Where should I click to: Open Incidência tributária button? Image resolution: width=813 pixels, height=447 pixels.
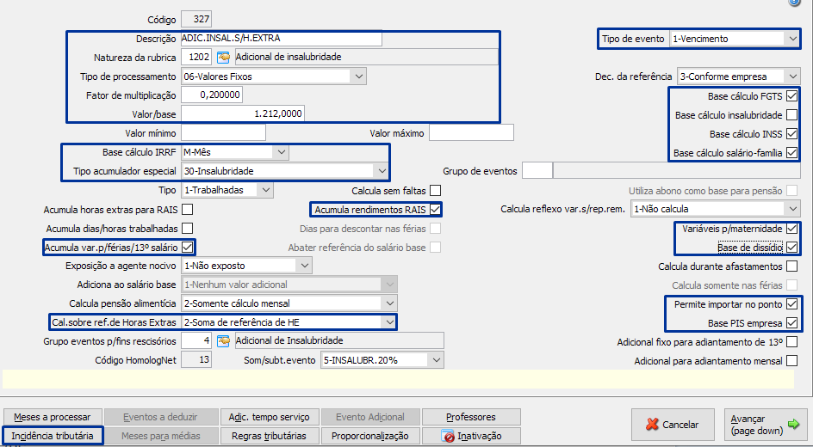[53, 436]
